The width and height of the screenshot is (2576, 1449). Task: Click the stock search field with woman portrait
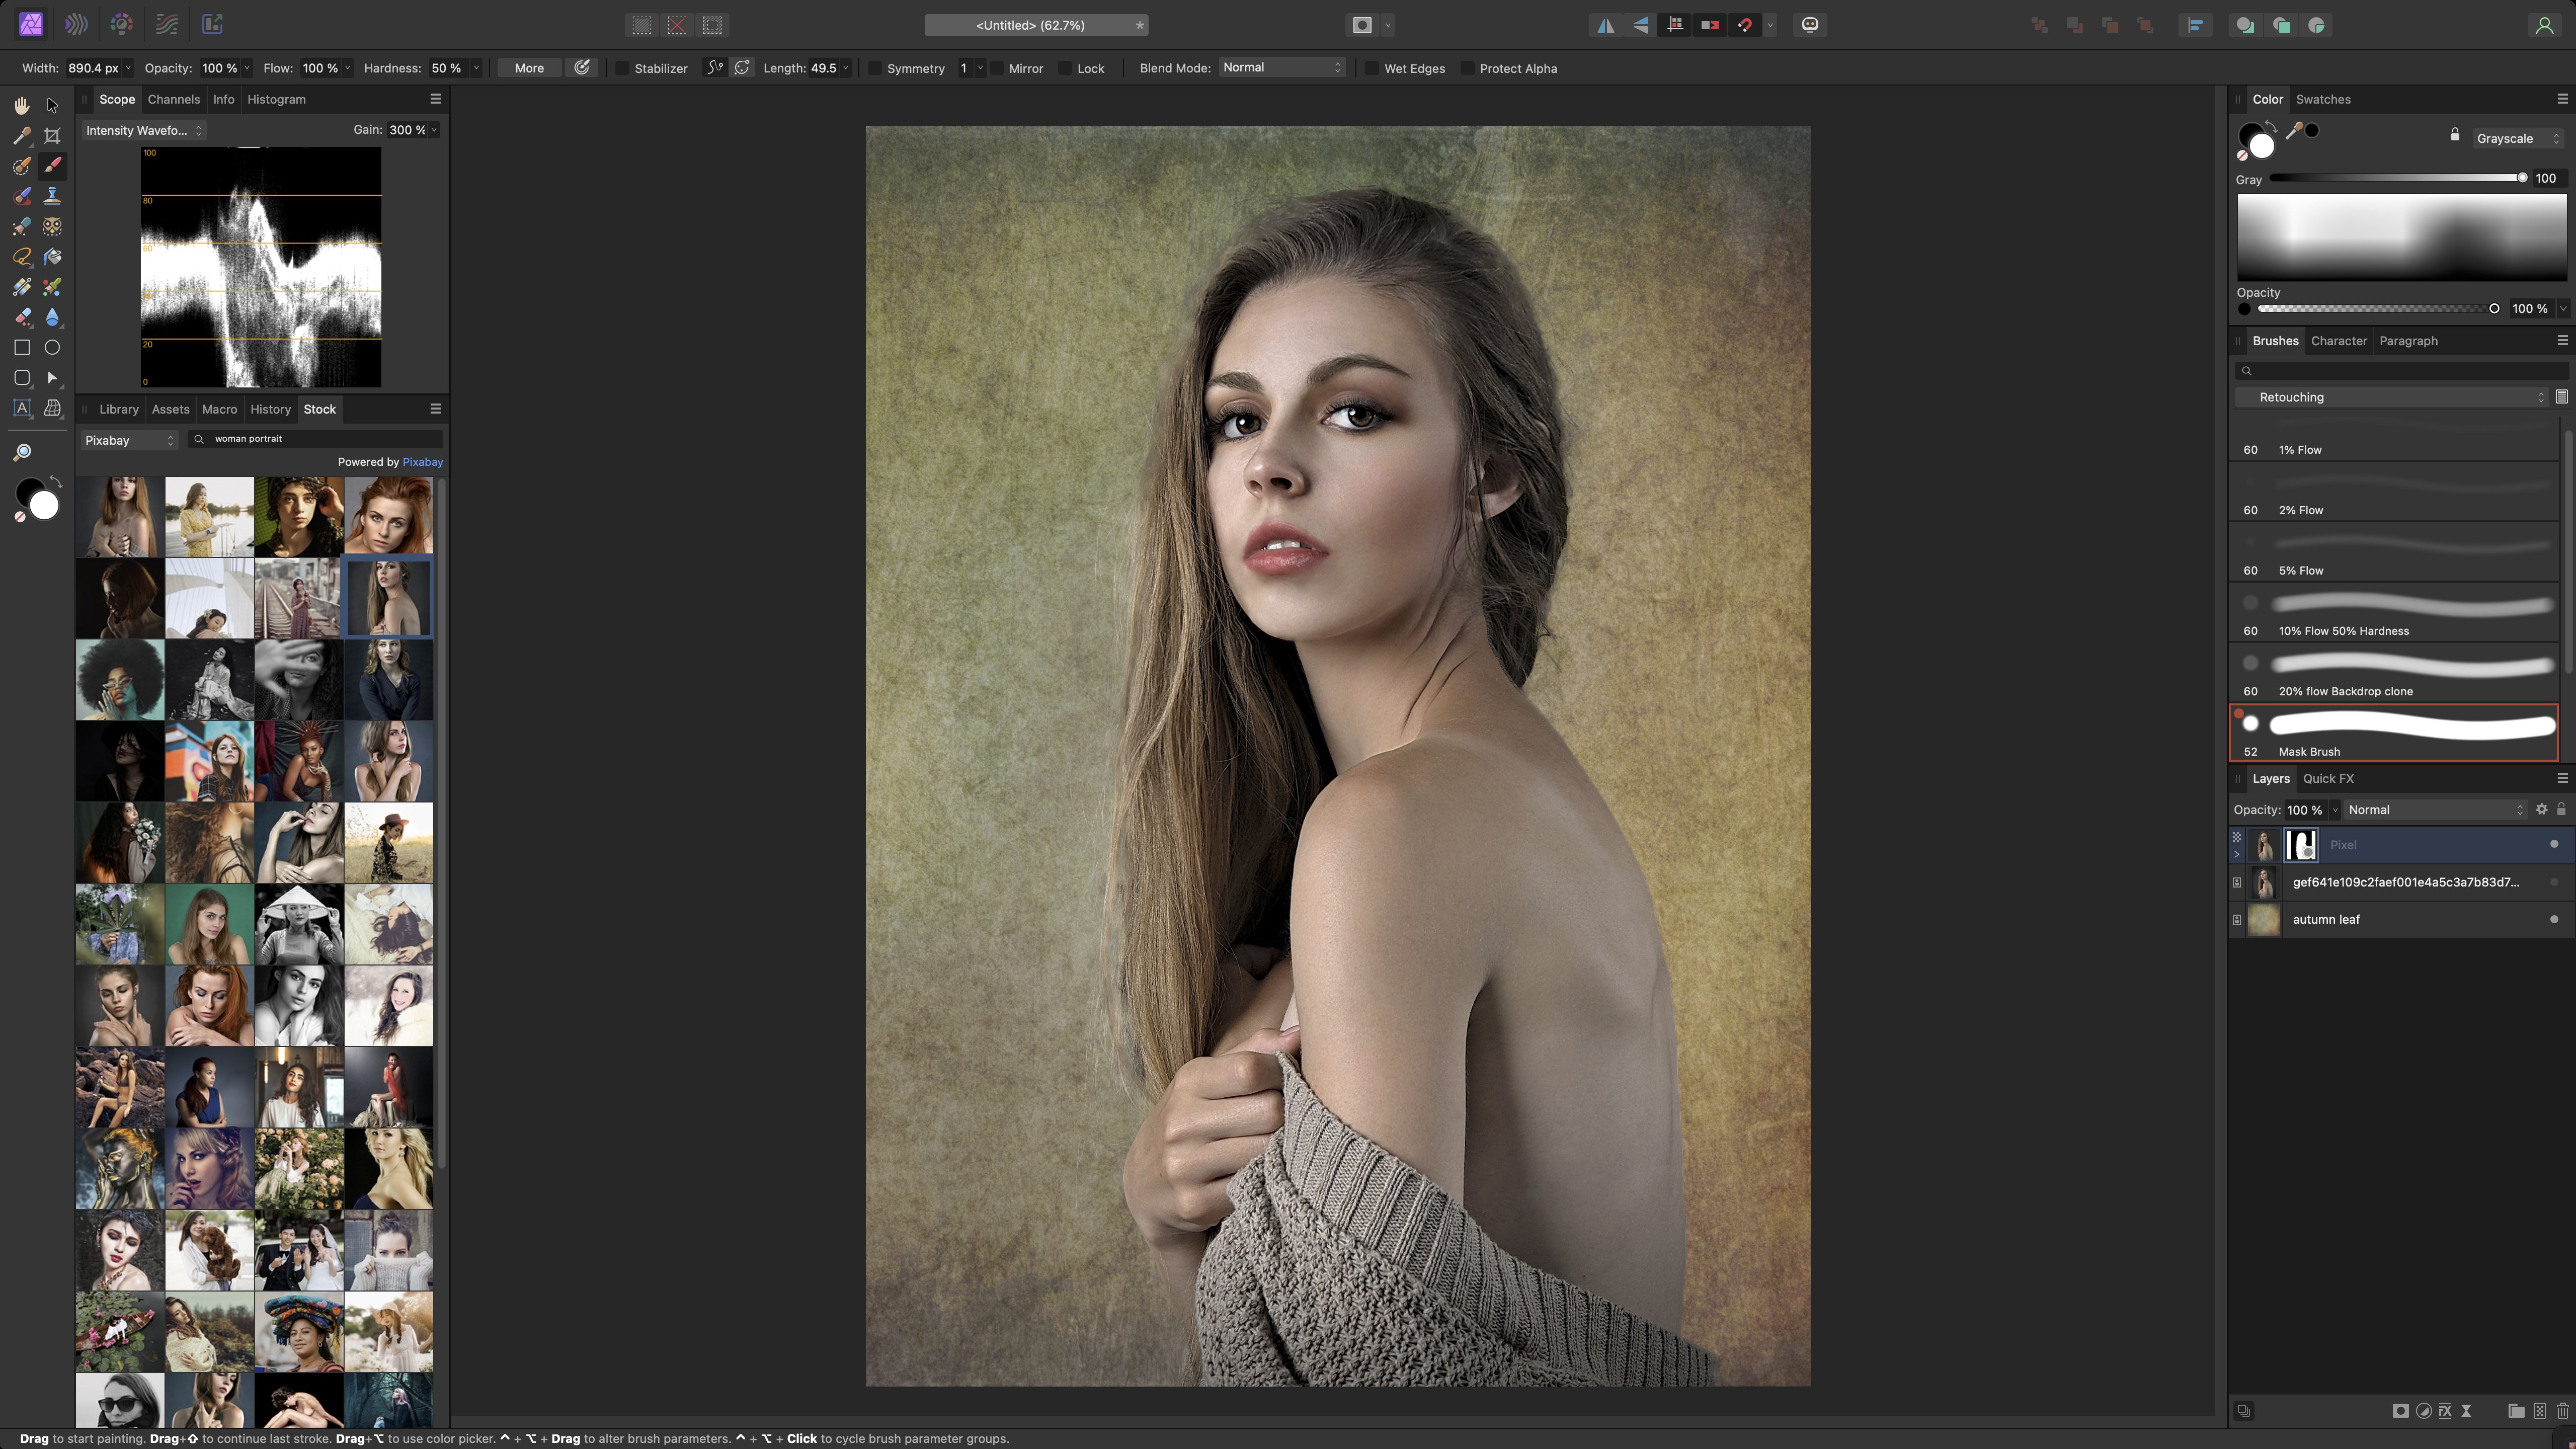(x=315, y=439)
